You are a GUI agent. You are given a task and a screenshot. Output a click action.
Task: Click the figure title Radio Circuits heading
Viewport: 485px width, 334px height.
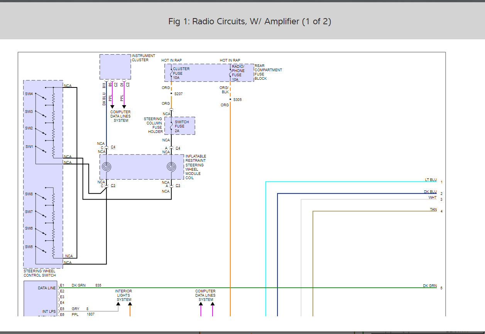click(x=250, y=22)
